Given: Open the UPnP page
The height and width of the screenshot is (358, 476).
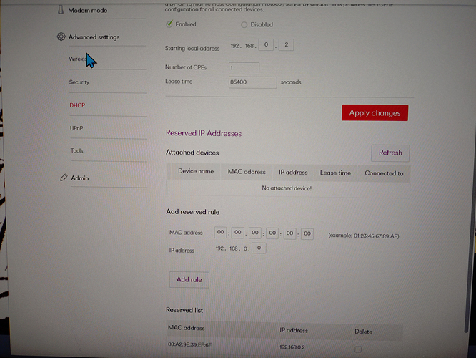Looking at the screenshot, I should coord(76,128).
